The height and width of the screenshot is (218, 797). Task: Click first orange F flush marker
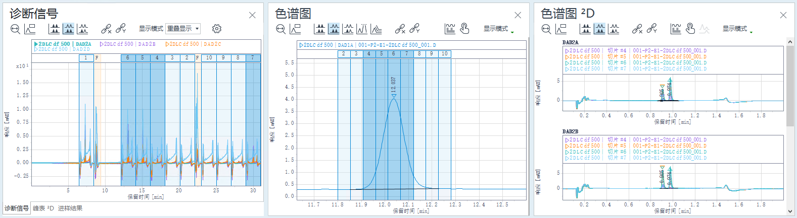97,58
